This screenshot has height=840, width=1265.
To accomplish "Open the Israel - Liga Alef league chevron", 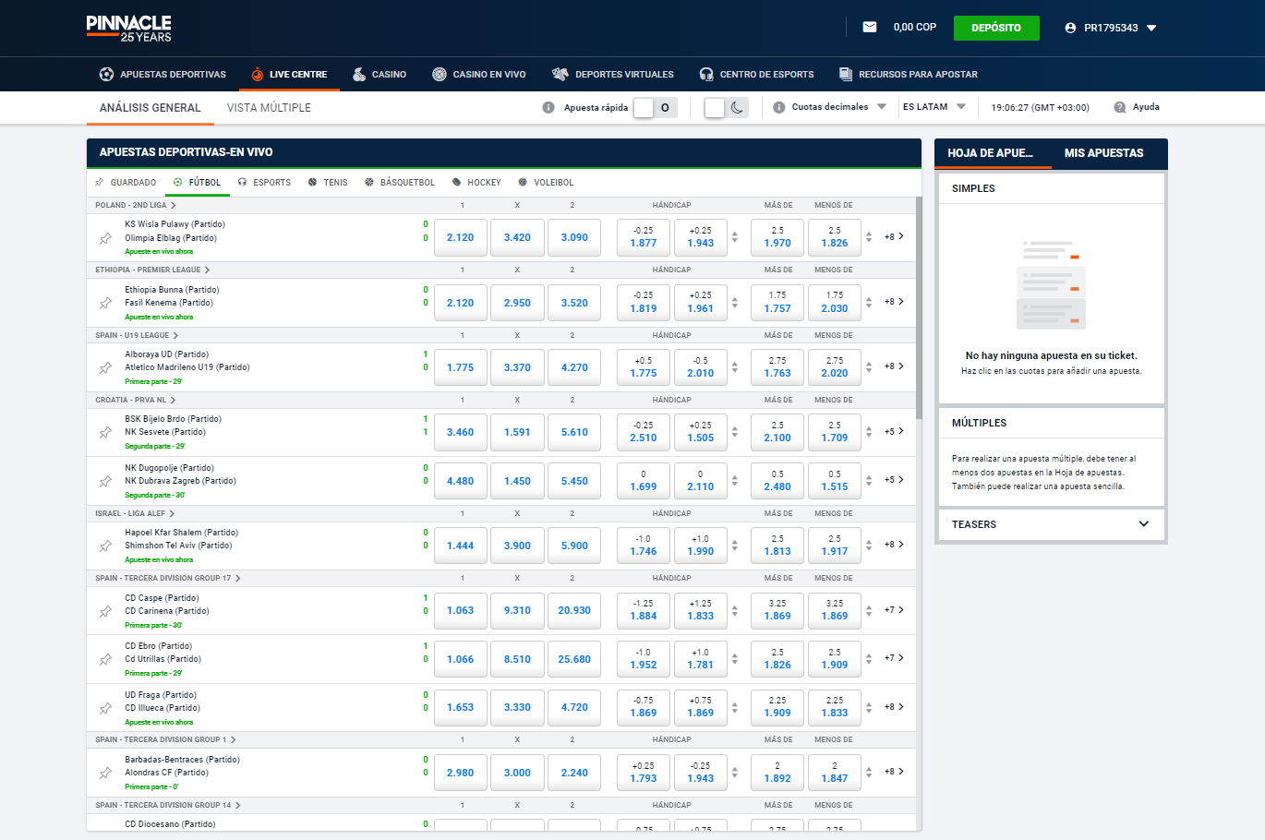I will pyautogui.click(x=172, y=513).
